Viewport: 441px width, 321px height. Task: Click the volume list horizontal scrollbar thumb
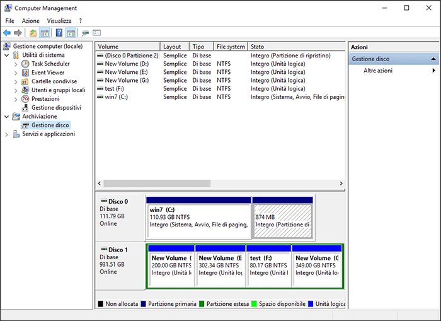[x=157, y=184]
